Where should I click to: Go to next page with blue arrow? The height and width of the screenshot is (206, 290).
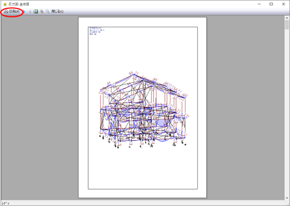click(23, 12)
